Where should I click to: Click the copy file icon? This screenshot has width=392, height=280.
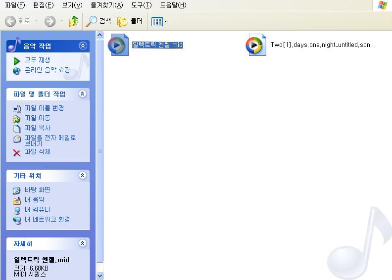point(16,129)
